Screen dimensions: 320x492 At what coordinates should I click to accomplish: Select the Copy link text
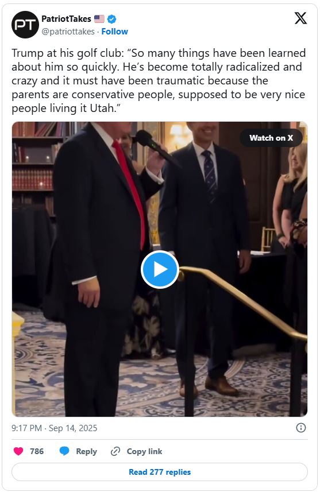(144, 451)
